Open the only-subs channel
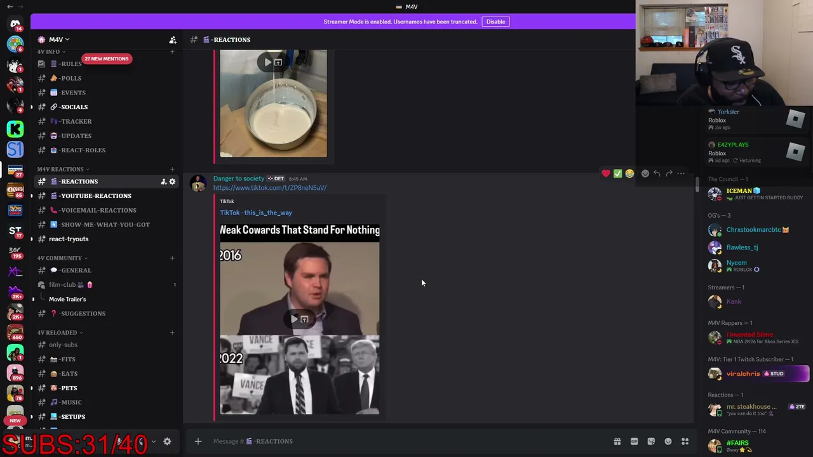813x457 pixels. coord(106,345)
